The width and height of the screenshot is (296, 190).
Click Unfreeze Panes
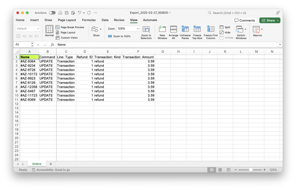coord(185,32)
